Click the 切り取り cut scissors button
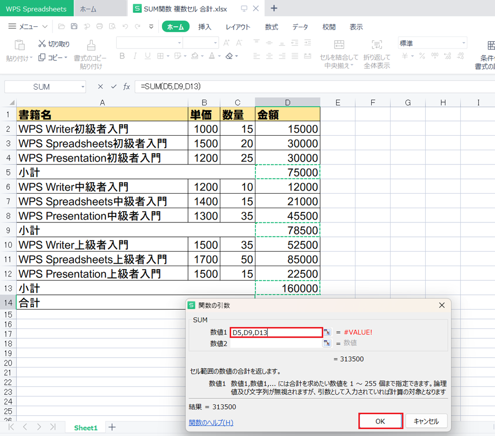 pos(54,44)
